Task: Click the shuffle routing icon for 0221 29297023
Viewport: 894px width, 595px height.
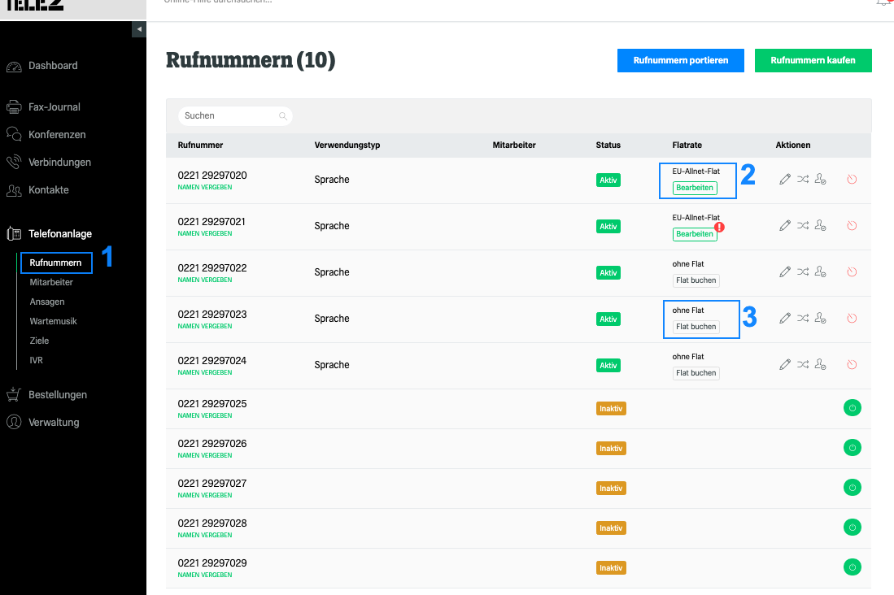Action: [x=803, y=318]
